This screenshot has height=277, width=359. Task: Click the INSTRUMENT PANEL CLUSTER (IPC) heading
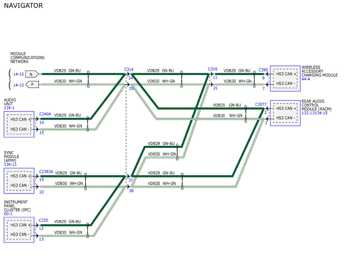17,206
